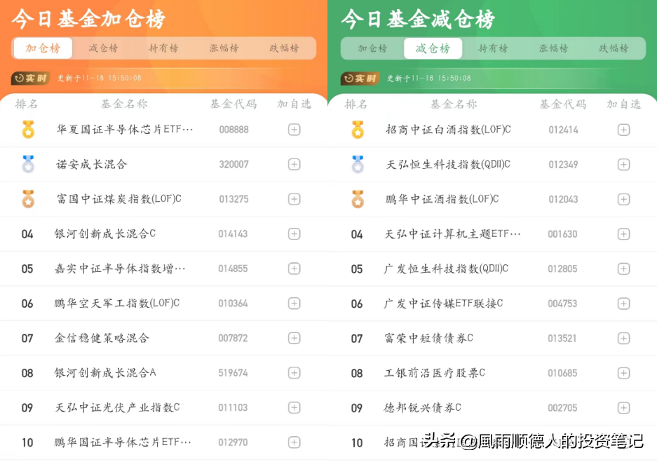Toggle watchlist for 天弘中证光伏产业指数C
Image resolution: width=657 pixels, height=462 pixels.
tap(294, 407)
